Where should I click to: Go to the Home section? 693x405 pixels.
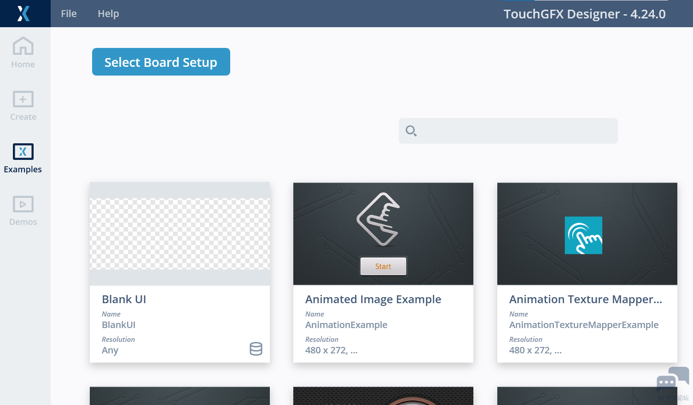23,53
